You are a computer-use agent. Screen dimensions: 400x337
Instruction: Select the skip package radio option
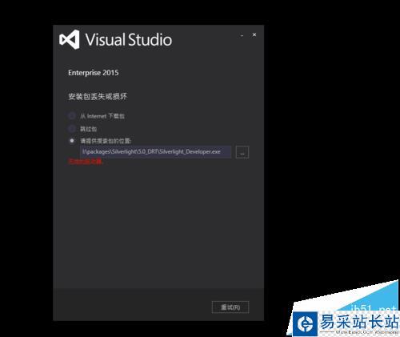pyautogui.click(x=72, y=129)
